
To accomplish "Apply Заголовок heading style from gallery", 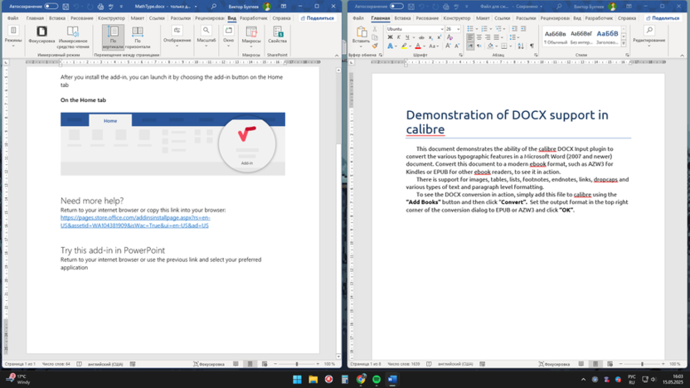I will pyautogui.click(x=607, y=37).
